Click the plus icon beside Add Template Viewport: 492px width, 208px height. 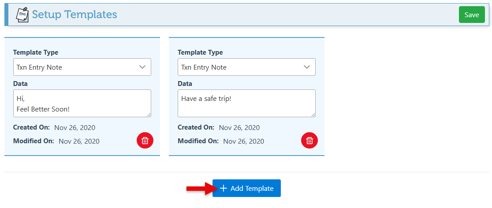[x=224, y=188]
